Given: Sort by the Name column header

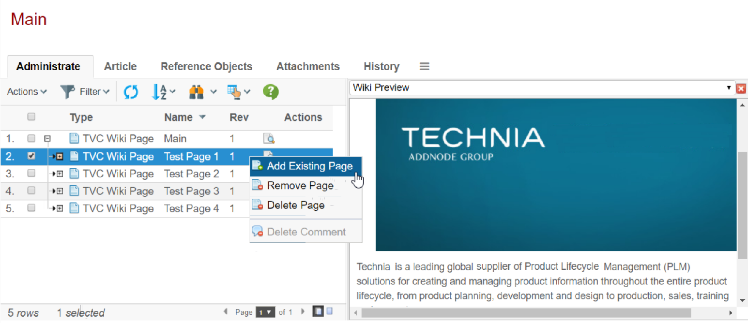Looking at the screenshot, I should 178,117.
